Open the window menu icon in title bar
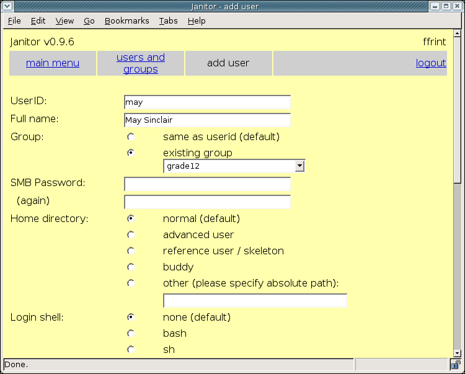 [7, 6]
